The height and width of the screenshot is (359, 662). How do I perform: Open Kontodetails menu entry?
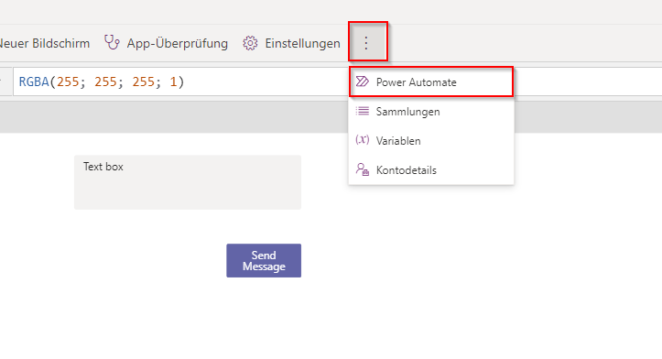pos(431,170)
